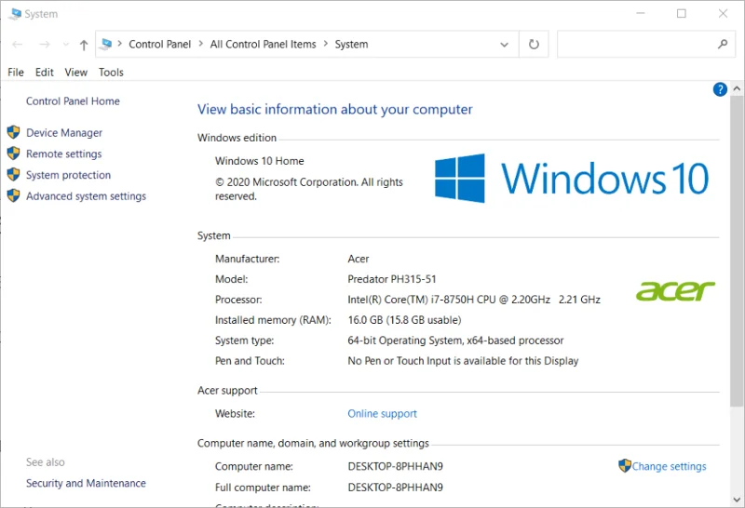The image size is (745, 508).
Task: Click the computer icon in the address bar
Action: click(106, 44)
